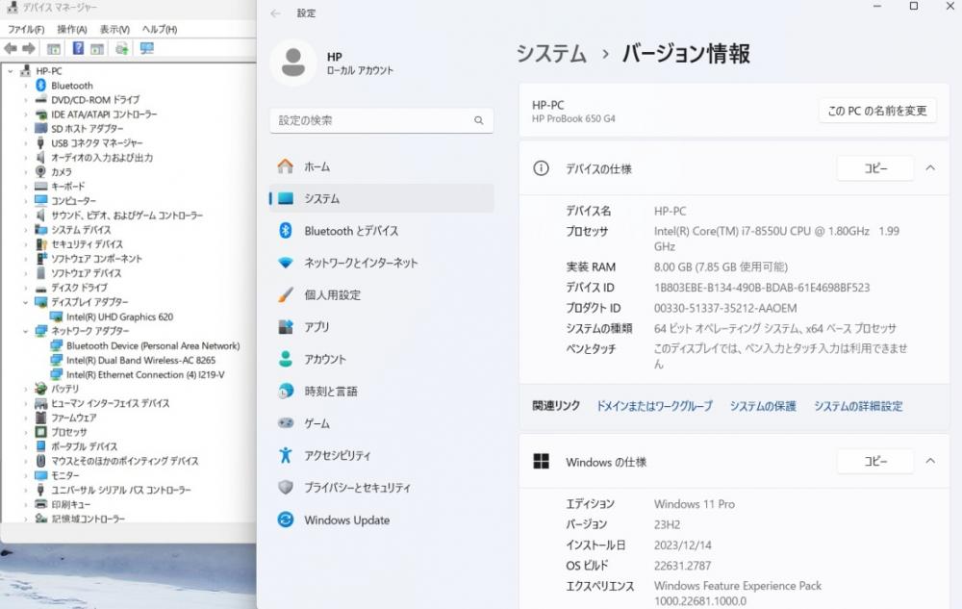Open Windows Update in Settings sidebar
This screenshot has height=609, width=962.
tap(381, 520)
